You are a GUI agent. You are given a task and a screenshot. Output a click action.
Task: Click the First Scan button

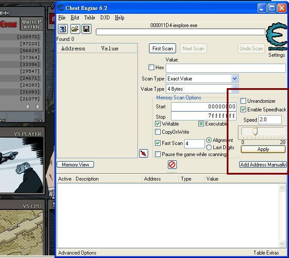pyautogui.click(x=162, y=49)
